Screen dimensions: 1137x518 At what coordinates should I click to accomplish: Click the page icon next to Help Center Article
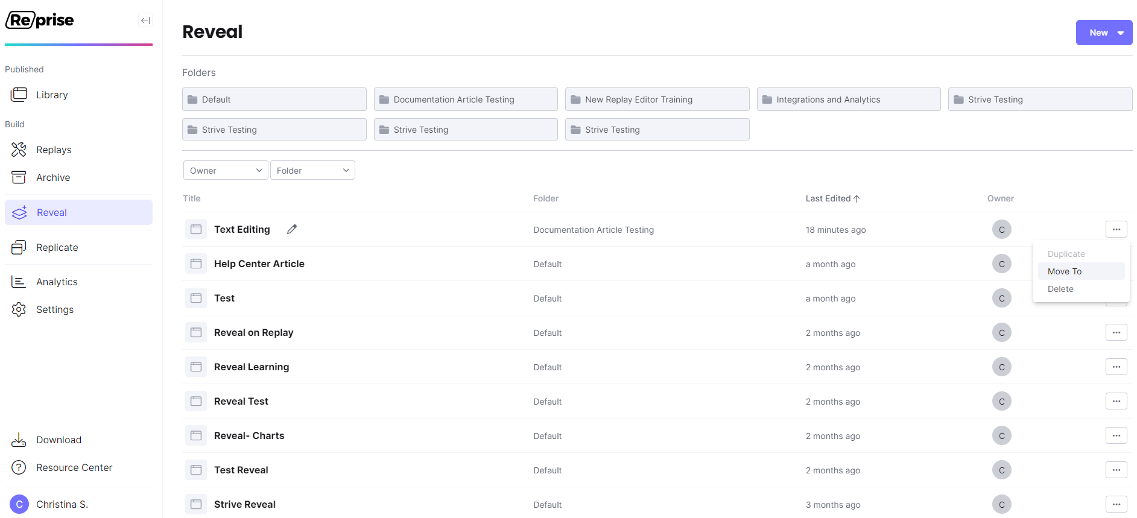tap(196, 264)
